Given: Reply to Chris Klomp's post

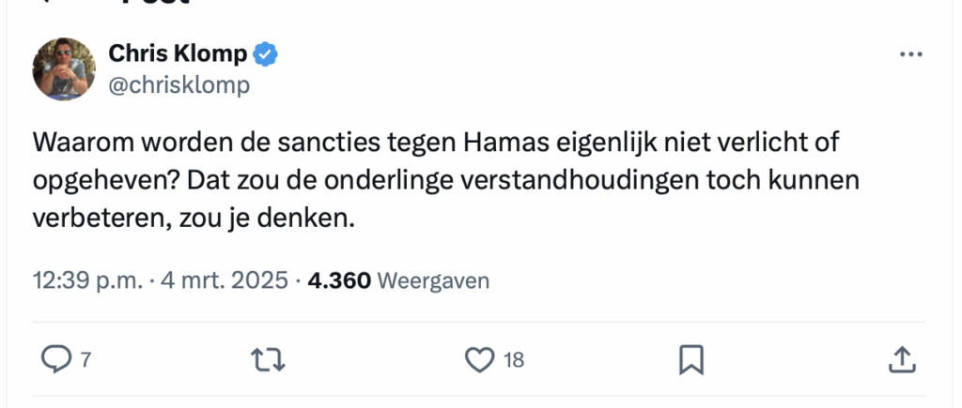Looking at the screenshot, I should coord(56,358).
